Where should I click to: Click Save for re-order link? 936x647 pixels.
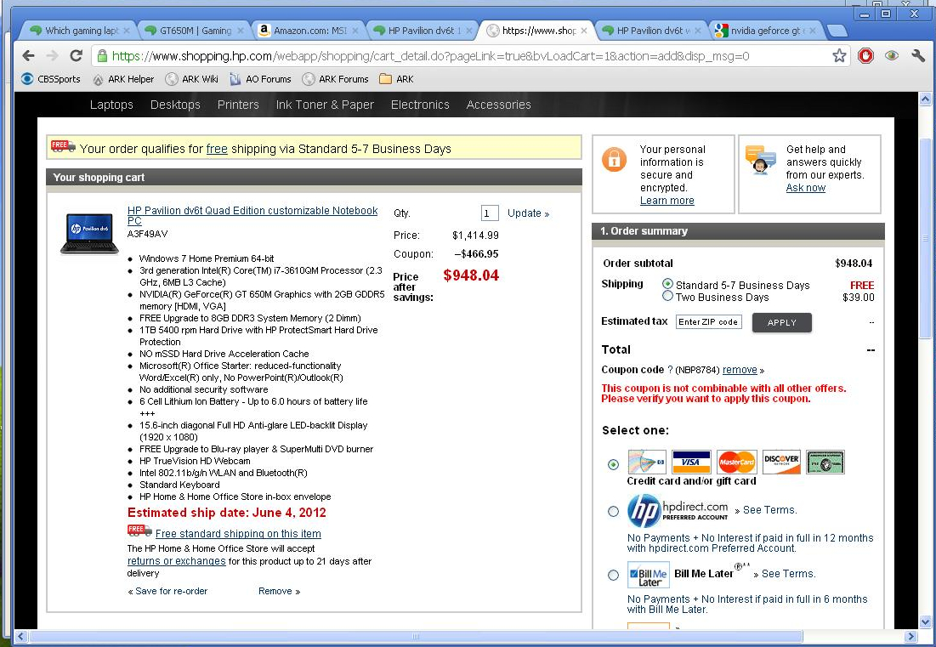pyautogui.click(x=167, y=591)
